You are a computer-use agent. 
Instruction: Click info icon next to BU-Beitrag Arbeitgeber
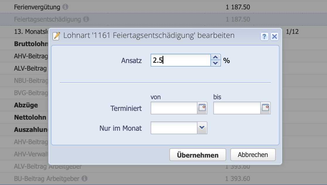pos(84,178)
